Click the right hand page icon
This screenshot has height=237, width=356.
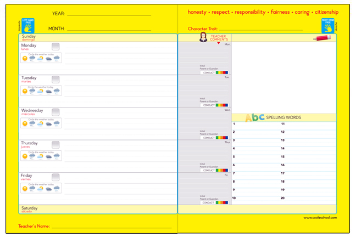327,25
